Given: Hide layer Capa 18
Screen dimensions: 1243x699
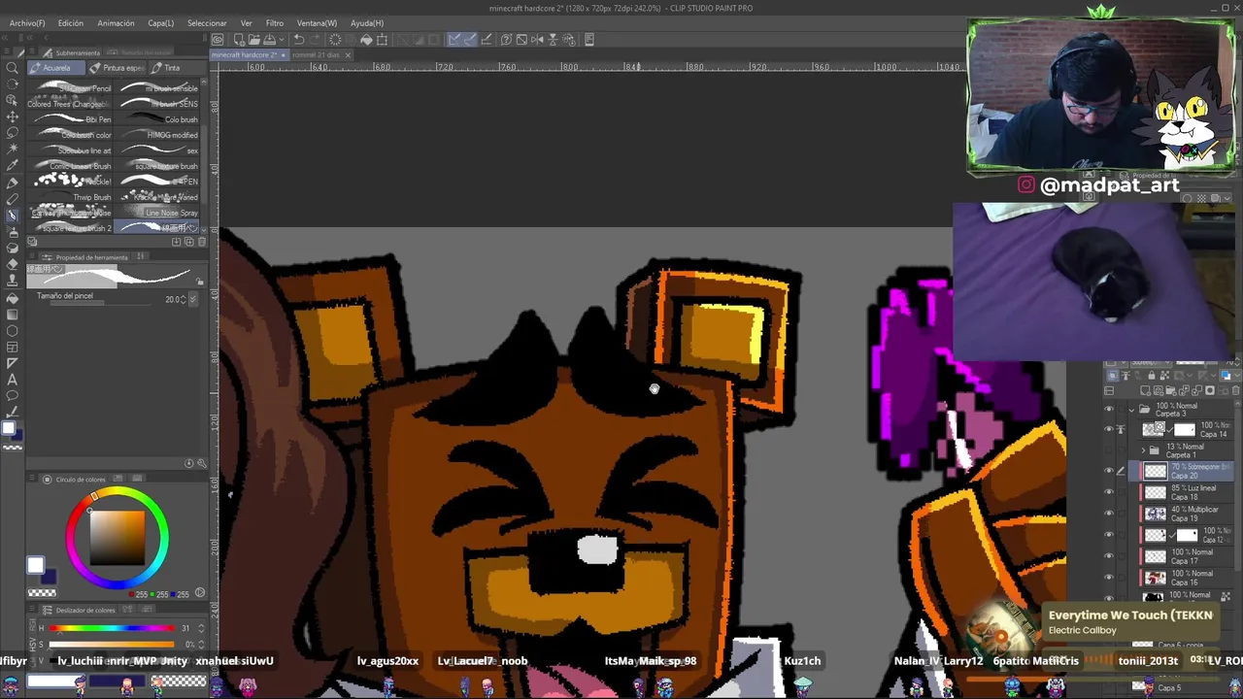Looking at the screenshot, I should point(1109,492).
